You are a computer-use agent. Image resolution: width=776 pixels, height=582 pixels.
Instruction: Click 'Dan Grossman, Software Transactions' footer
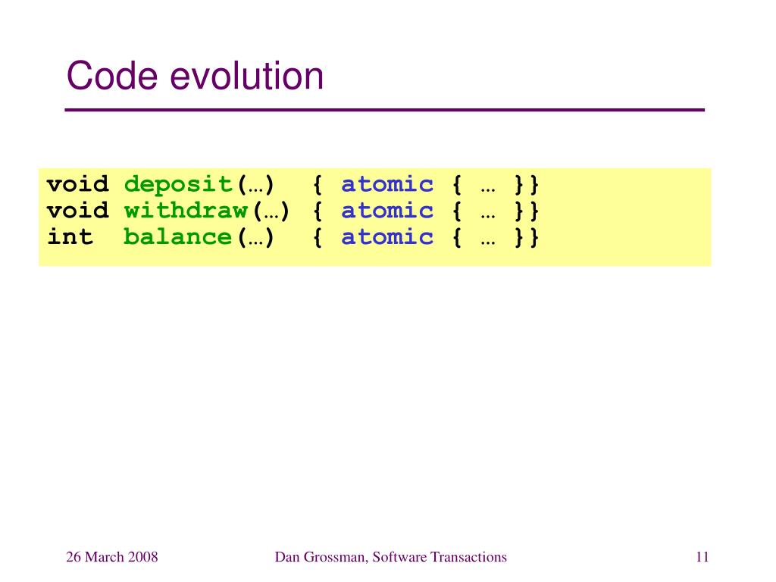coord(391,557)
